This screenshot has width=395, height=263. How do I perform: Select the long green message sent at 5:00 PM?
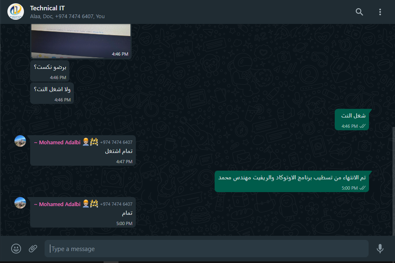pyautogui.click(x=292, y=181)
